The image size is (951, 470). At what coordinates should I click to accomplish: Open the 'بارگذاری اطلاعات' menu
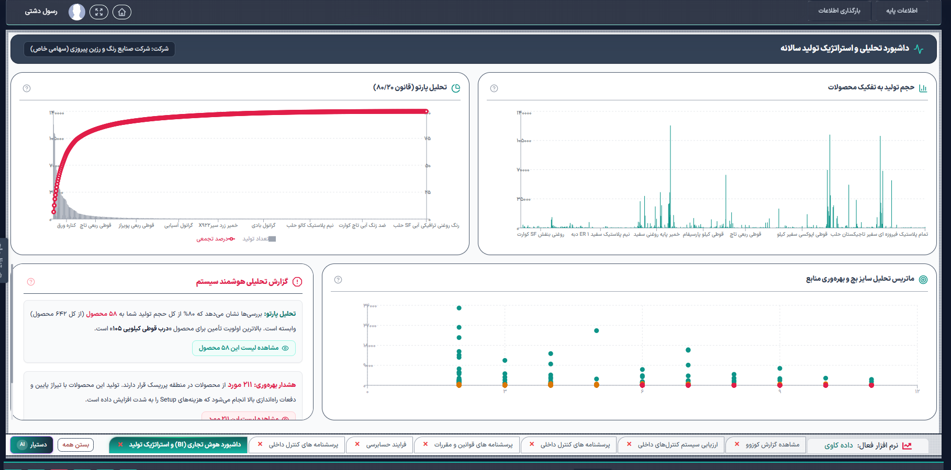[840, 10]
